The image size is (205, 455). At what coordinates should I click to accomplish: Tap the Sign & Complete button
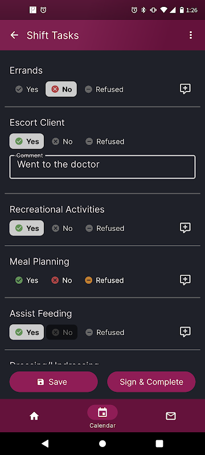151,382
